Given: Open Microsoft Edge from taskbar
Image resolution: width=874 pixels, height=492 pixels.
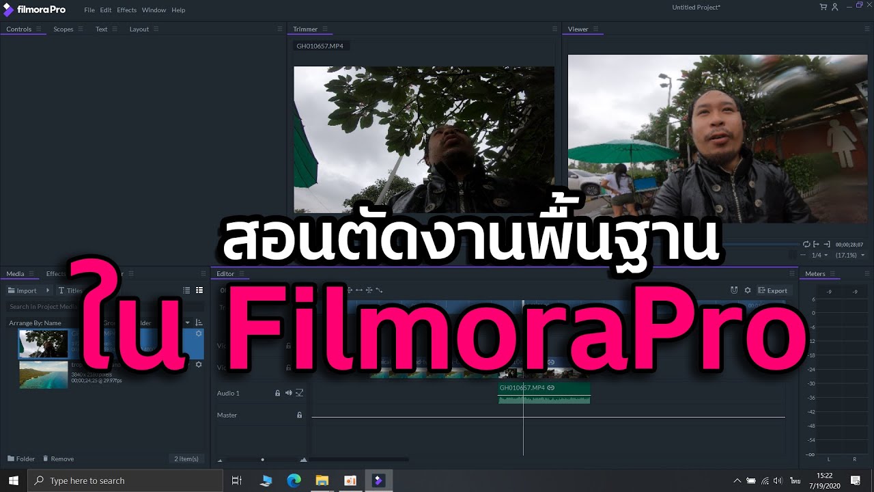Looking at the screenshot, I should (294, 480).
